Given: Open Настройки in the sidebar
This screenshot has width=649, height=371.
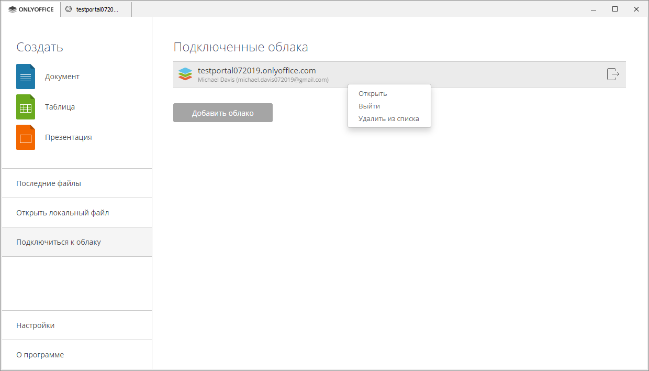Looking at the screenshot, I should (77, 325).
